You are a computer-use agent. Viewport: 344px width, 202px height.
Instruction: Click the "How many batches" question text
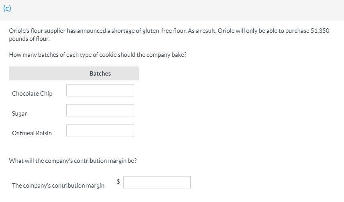point(98,55)
